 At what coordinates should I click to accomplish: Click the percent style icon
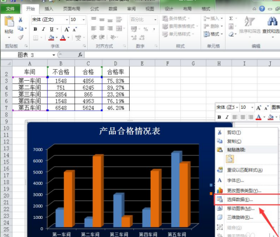click(146, 29)
